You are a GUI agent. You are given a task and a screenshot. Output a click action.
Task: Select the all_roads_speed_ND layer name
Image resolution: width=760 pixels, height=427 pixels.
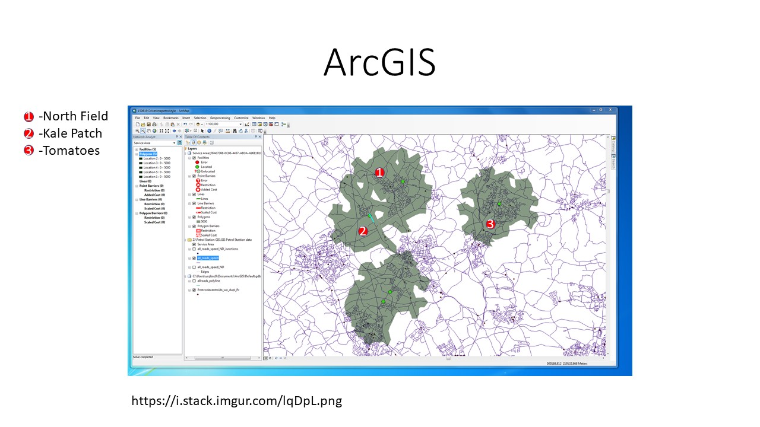pos(211,267)
